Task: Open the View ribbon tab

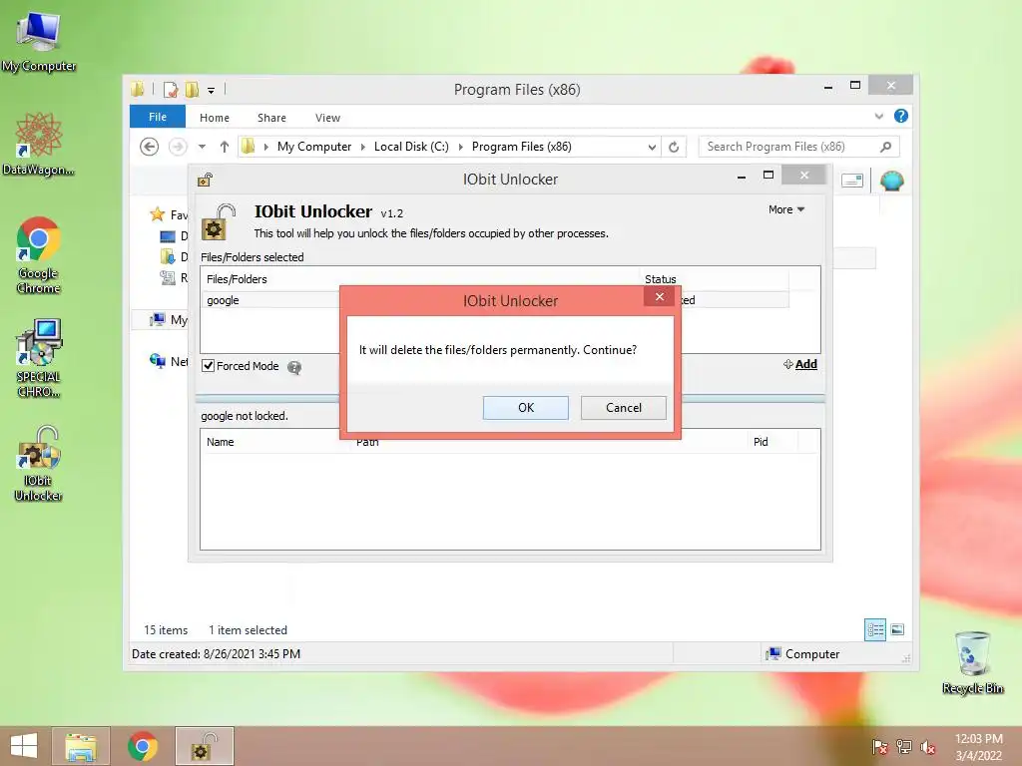Action: (x=327, y=118)
